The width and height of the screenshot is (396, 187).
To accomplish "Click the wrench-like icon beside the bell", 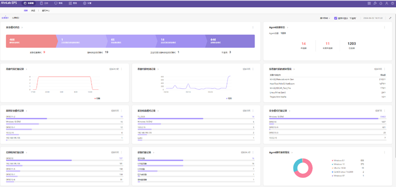I will pyautogui.click(x=375, y=3).
